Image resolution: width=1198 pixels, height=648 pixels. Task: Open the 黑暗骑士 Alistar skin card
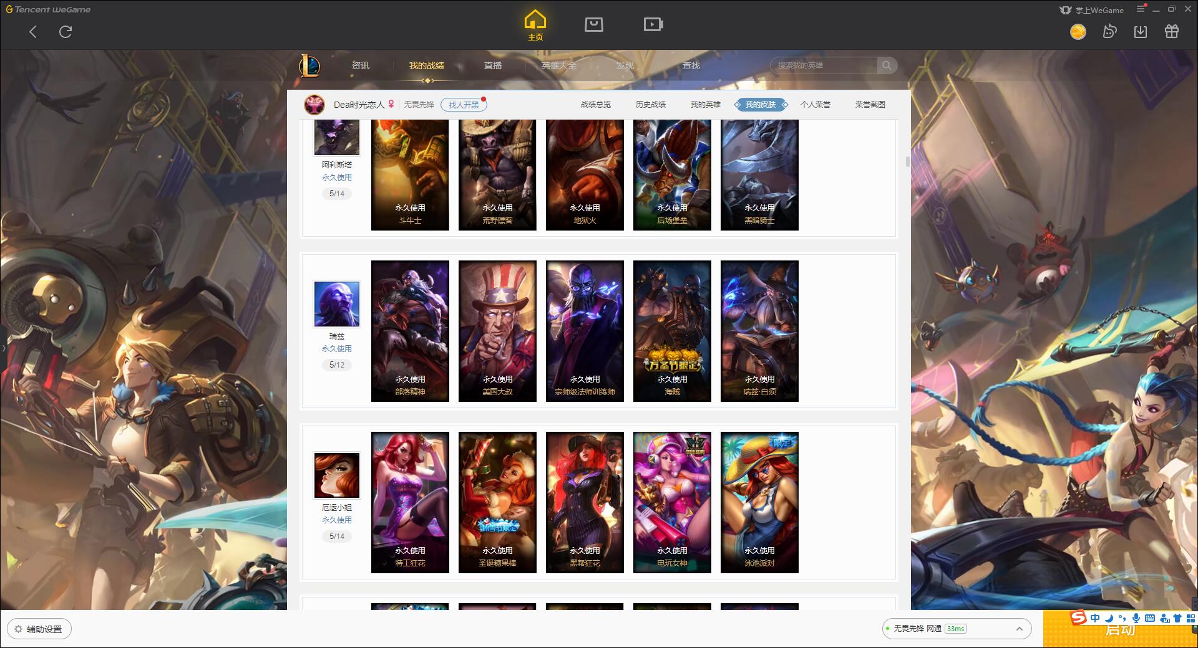[x=759, y=175]
